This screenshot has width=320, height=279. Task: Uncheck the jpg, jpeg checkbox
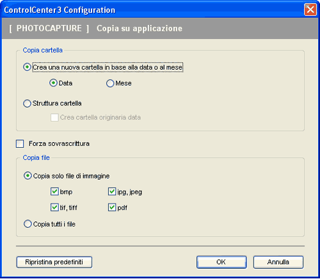(x=112, y=191)
